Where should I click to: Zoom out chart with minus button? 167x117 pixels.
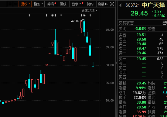click(16, 4)
